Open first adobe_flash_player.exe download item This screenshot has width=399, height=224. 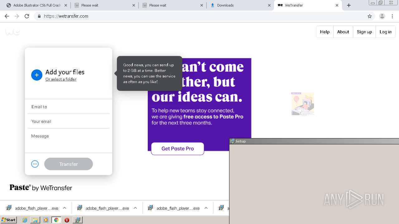click(32, 208)
